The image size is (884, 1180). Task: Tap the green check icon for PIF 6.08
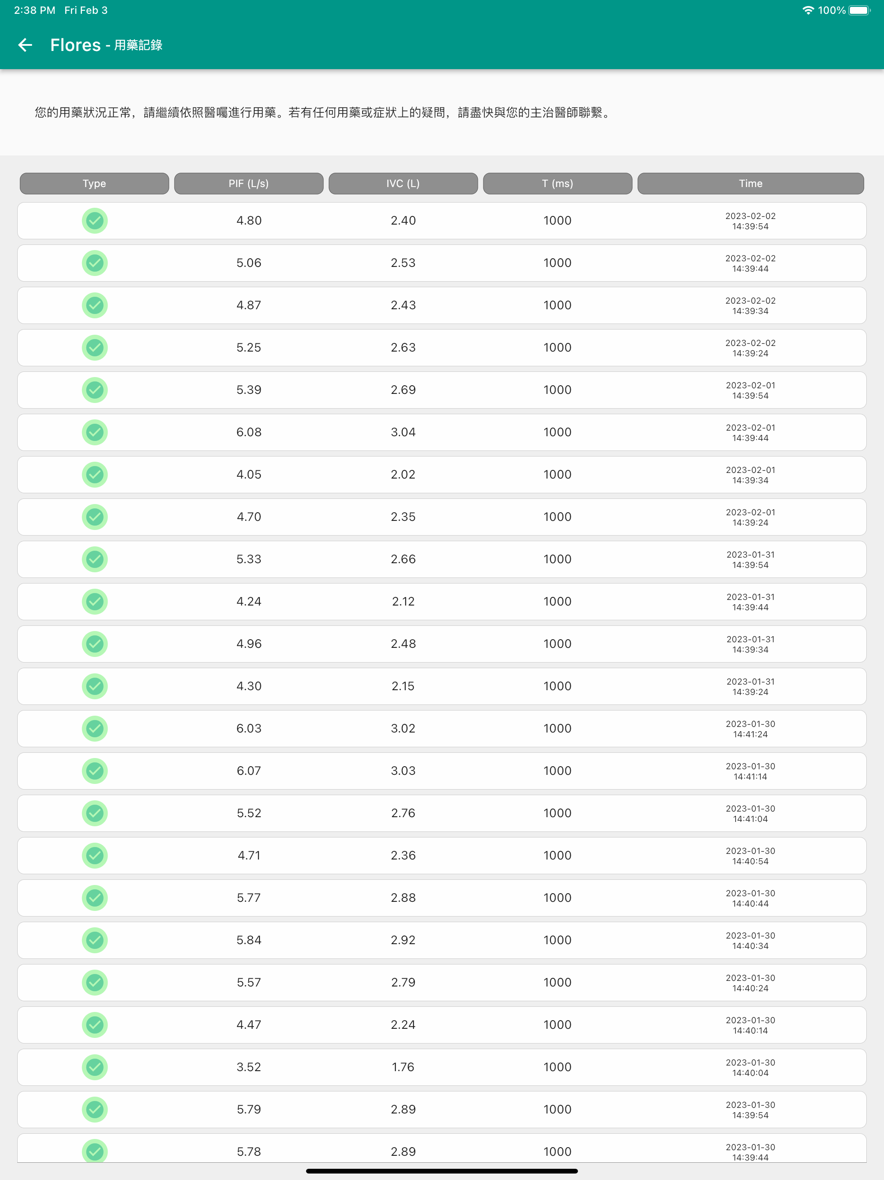pyautogui.click(x=95, y=432)
